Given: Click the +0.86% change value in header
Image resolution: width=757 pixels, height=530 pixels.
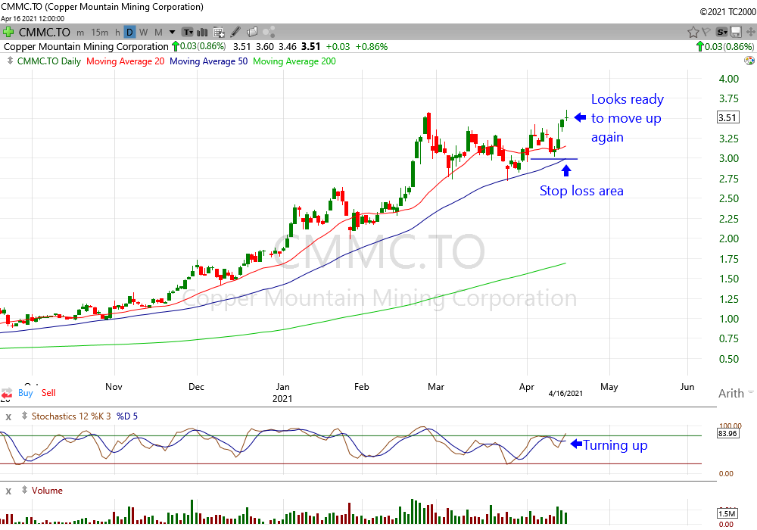Looking at the screenshot, I should point(371,47).
